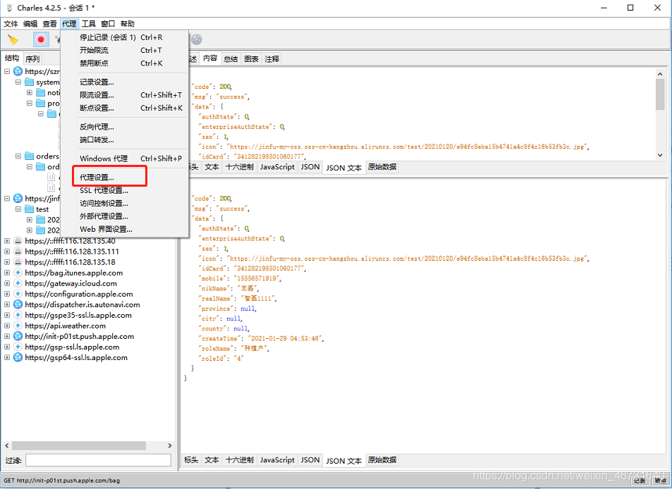The image size is (672, 489).
Task: Expand the api.weather.com host node
Action: pos(7,326)
